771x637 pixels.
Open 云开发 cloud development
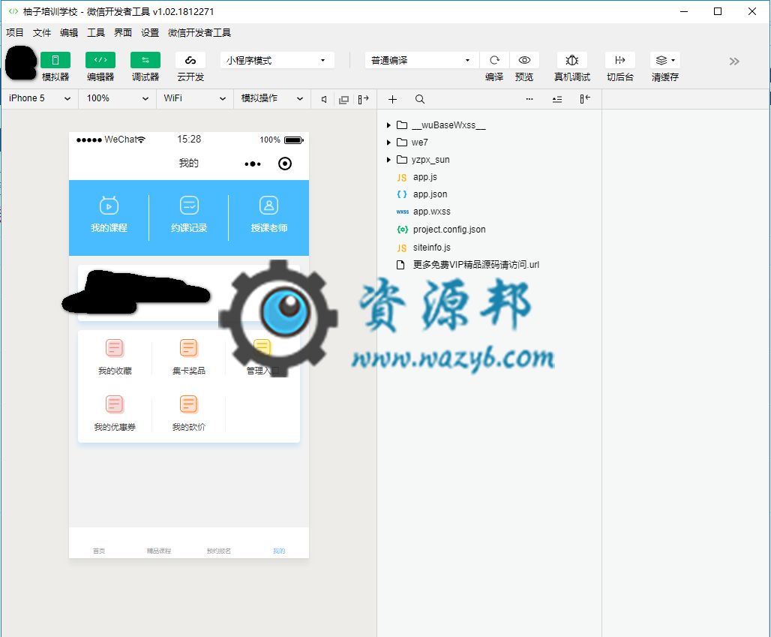pos(190,60)
